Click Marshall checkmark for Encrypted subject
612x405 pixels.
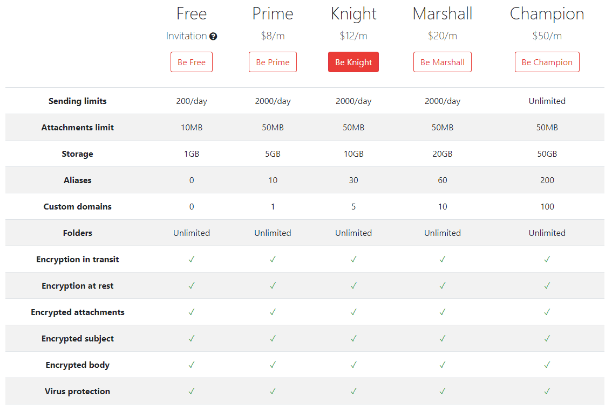pyautogui.click(x=443, y=338)
